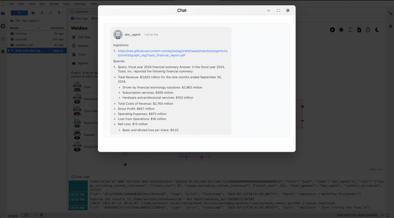Viewport: 394px width, 218px height.
Task: Toggle Hide logs in the toolbar
Action: click(79, 18)
